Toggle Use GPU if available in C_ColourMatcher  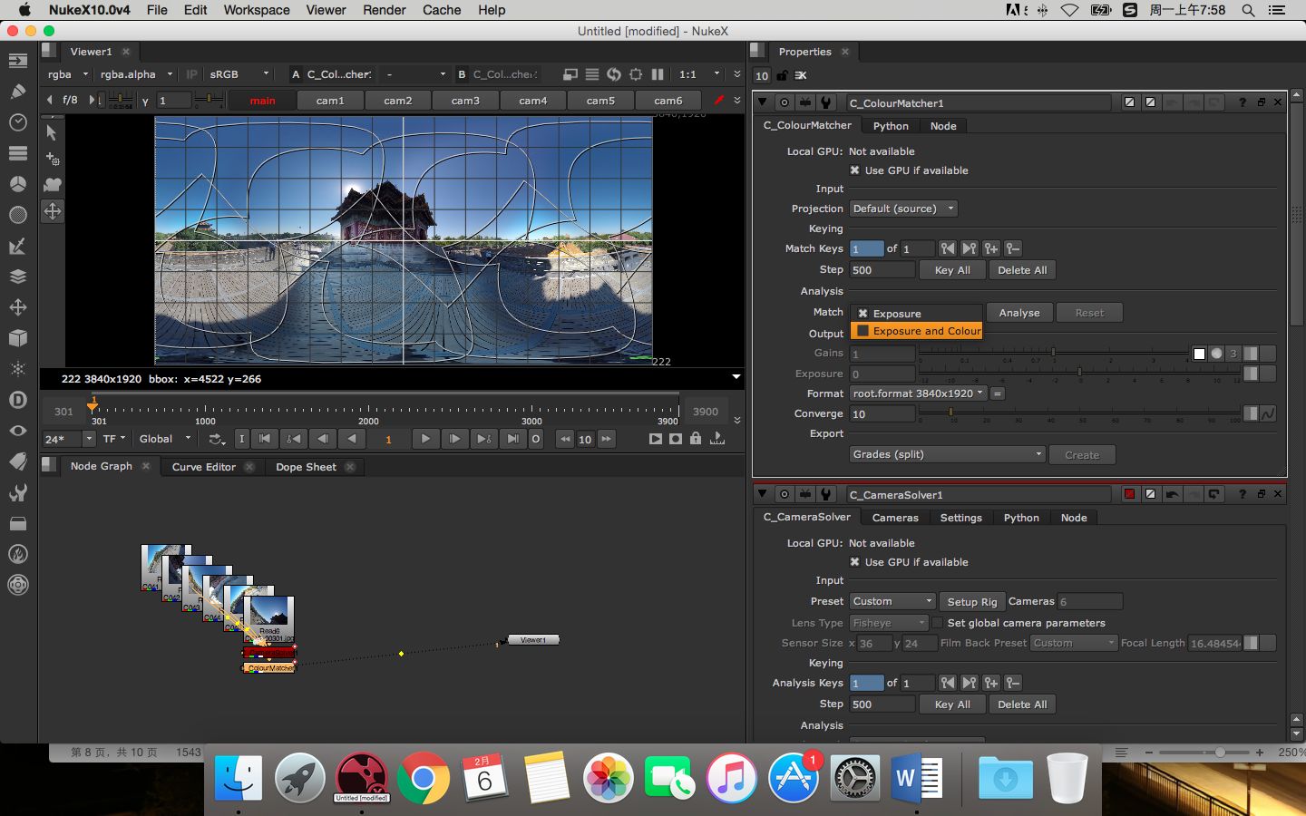[854, 170]
